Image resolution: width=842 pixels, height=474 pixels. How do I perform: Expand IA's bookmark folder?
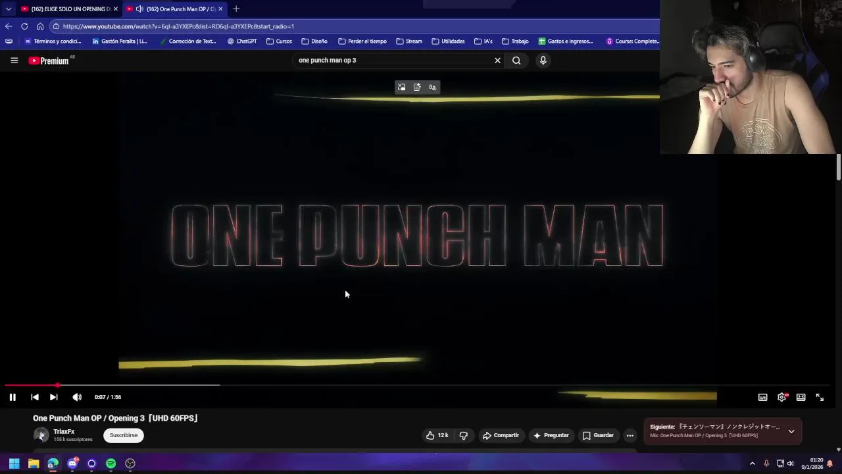(483, 41)
